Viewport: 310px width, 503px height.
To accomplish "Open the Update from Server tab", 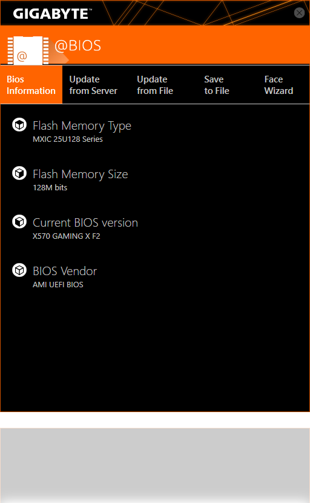I will coord(93,85).
